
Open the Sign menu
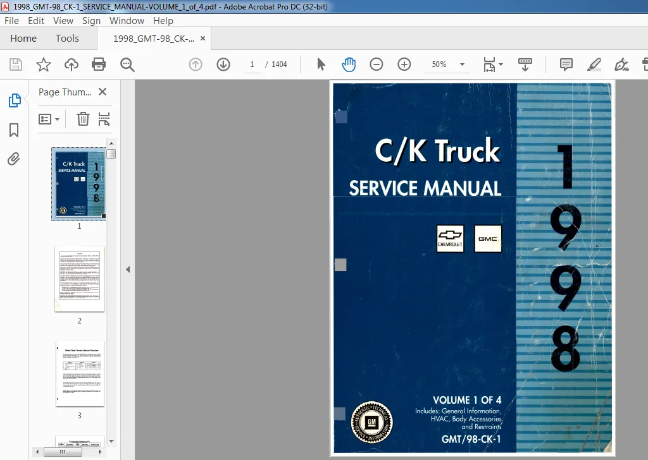pos(91,21)
